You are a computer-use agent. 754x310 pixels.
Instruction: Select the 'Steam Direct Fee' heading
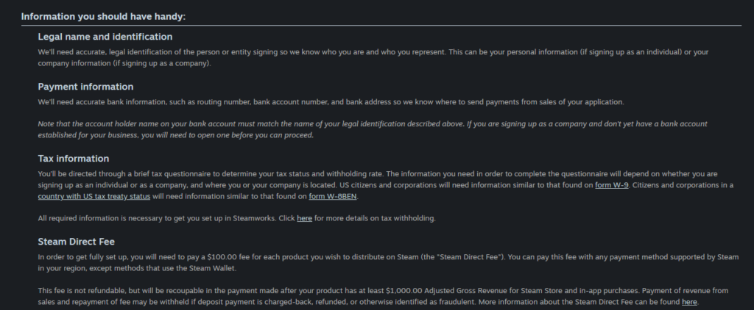pos(77,242)
